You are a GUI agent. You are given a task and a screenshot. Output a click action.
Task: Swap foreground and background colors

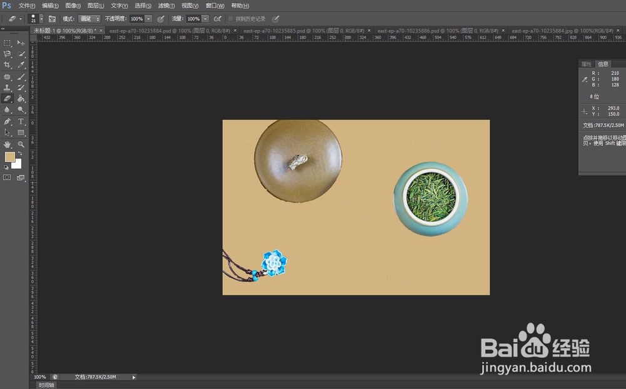20,154
